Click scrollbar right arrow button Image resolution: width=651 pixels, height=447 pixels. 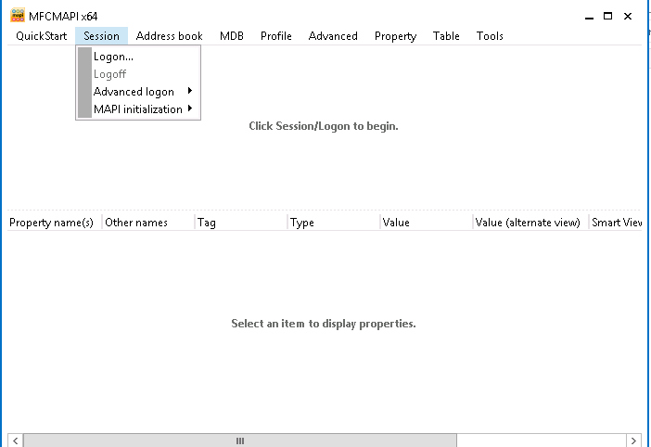pyautogui.click(x=633, y=441)
